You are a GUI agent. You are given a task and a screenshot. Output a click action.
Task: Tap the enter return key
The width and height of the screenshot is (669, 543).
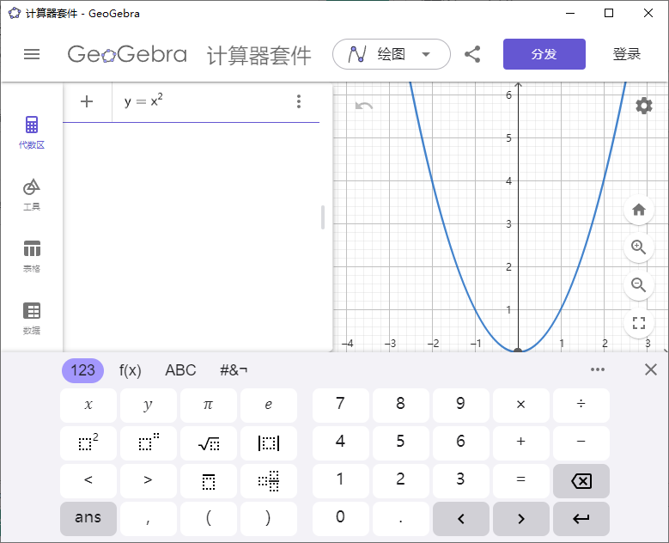pyautogui.click(x=581, y=519)
